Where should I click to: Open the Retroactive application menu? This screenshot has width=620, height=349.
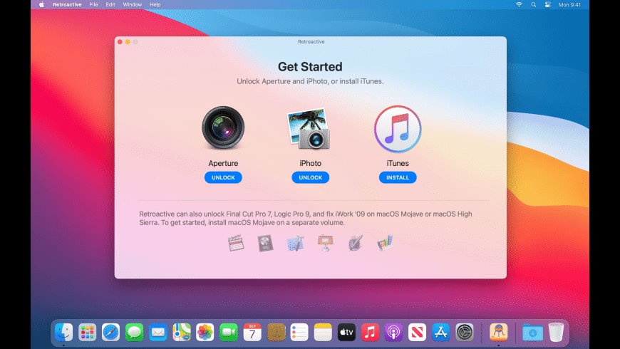point(67,5)
